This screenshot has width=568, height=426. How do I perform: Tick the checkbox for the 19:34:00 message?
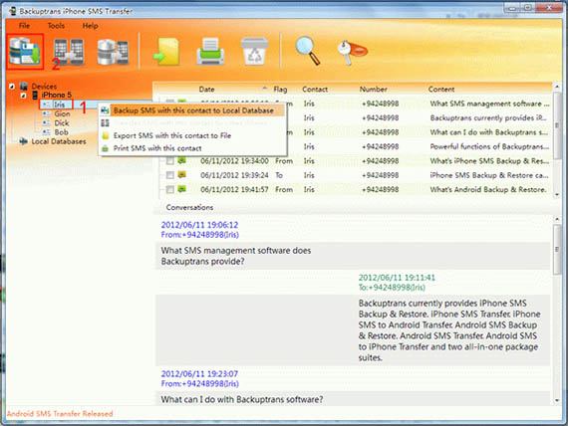tap(169, 161)
